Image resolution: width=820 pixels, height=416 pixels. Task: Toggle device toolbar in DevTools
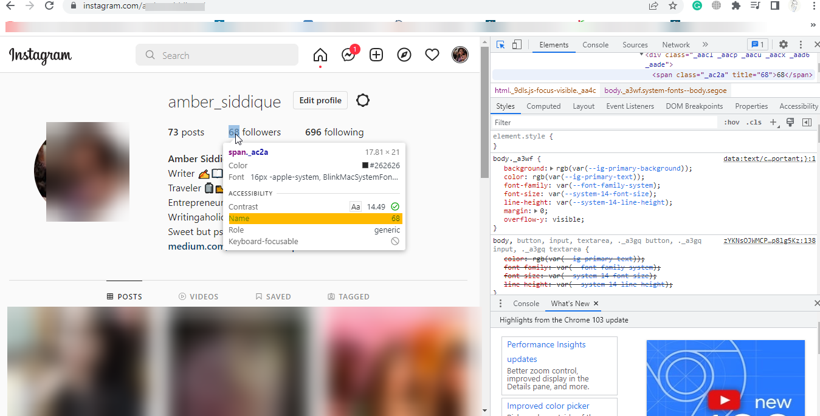(517, 45)
